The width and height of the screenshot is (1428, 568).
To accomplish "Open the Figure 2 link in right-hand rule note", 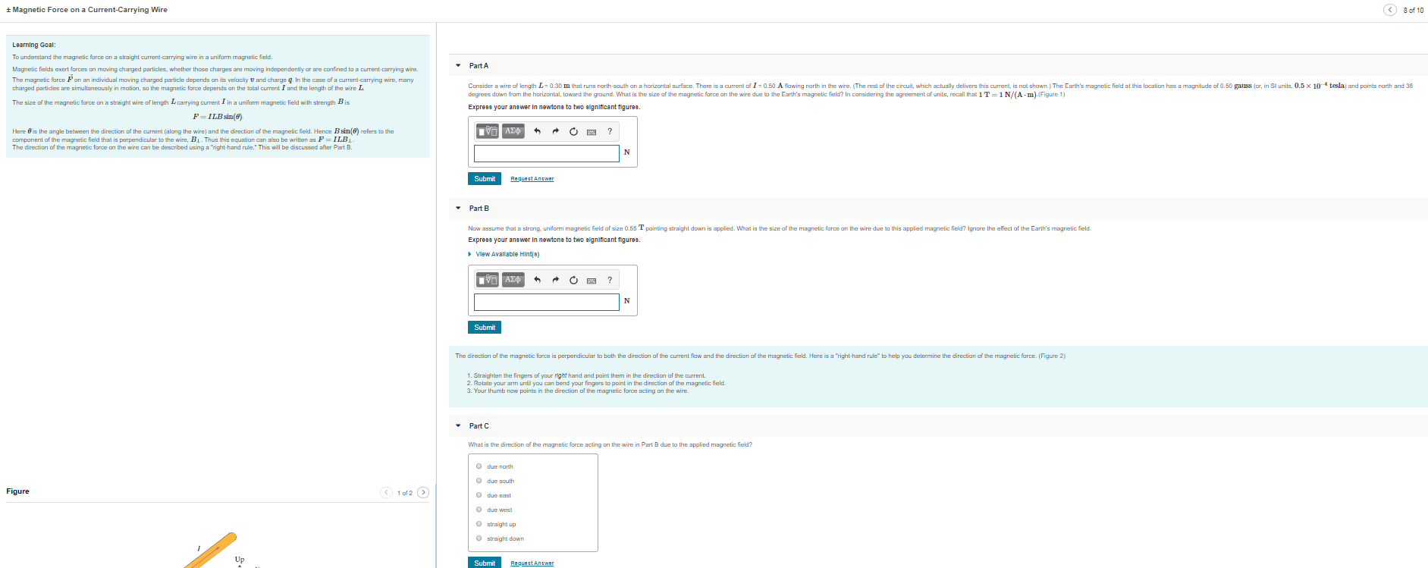I will tap(1052, 356).
